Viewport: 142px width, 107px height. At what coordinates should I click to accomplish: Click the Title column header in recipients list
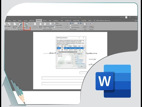[x=66, y=46]
